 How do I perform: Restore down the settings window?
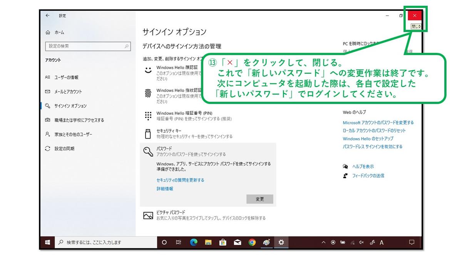tap(401, 15)
